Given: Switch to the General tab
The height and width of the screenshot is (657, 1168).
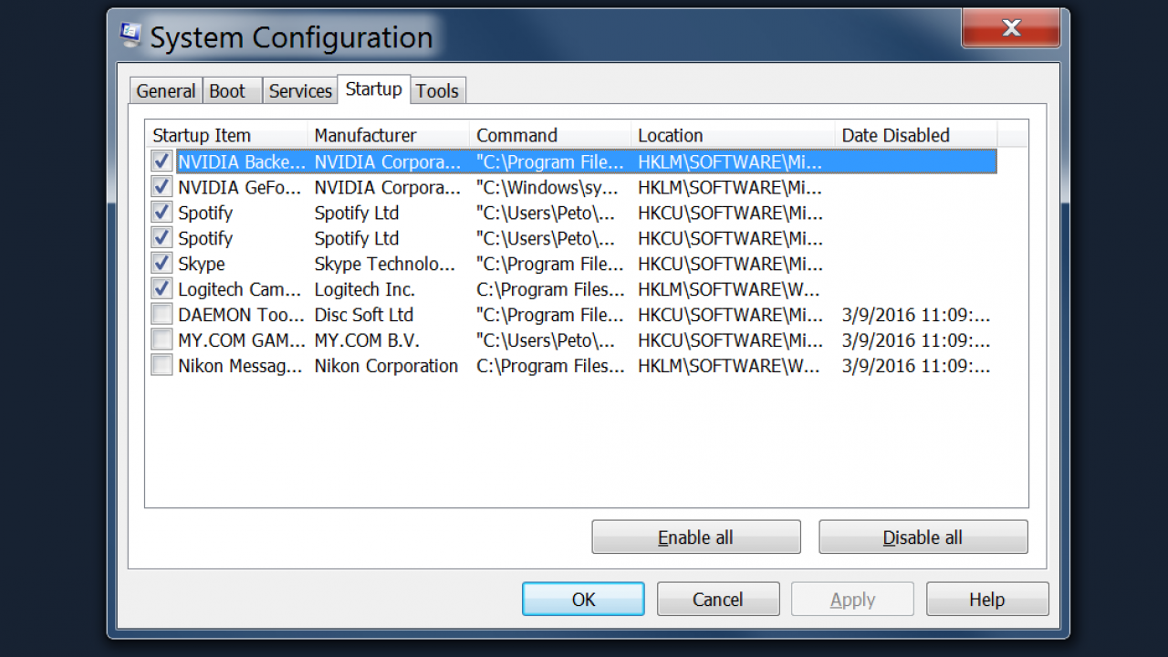Looking at the screenshot, I should click(165, 91).
